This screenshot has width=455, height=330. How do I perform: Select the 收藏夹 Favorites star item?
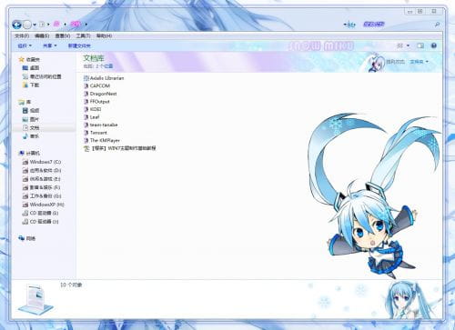point(29,59)
